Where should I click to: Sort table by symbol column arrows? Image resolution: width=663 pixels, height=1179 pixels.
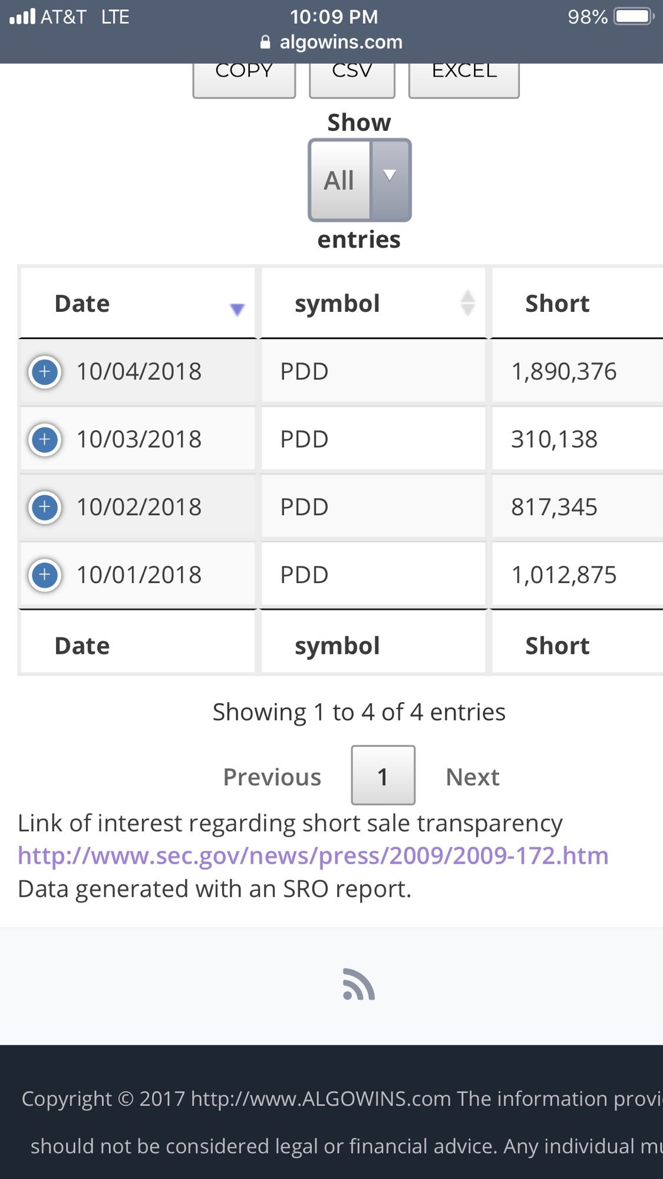coord(467,303)
